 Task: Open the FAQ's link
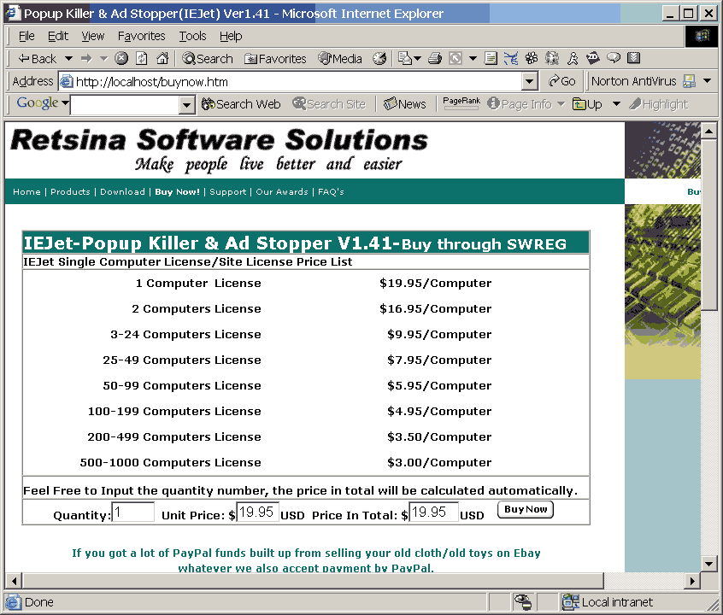pyautogui.click(x=331, y=192)
